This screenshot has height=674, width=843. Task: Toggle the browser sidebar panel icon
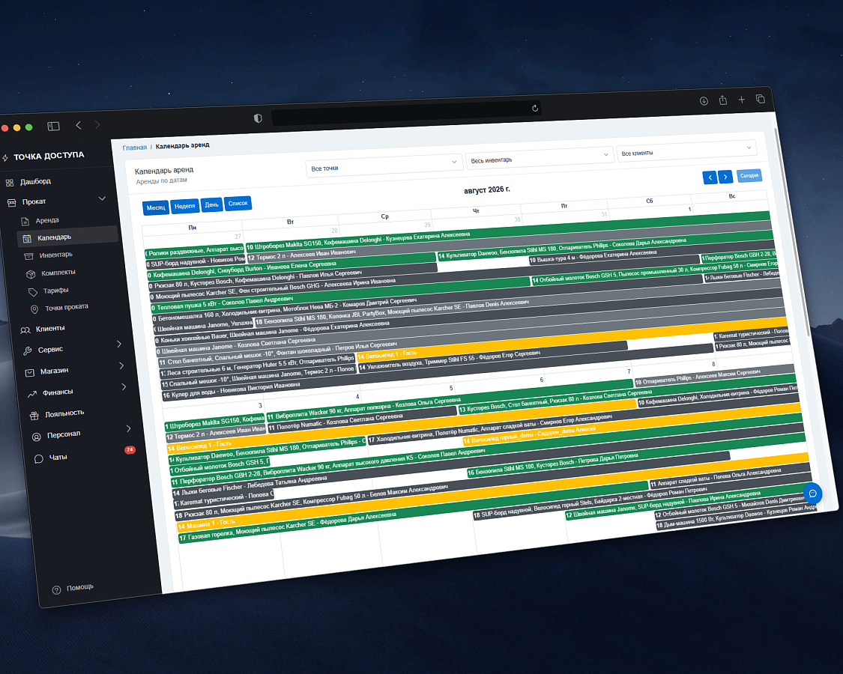[x=53, y=127]
